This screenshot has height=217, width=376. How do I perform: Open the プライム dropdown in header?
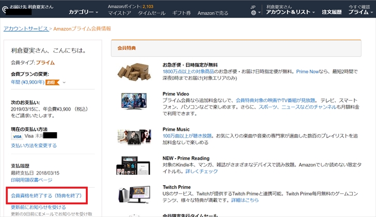click(x=361, y=12)
